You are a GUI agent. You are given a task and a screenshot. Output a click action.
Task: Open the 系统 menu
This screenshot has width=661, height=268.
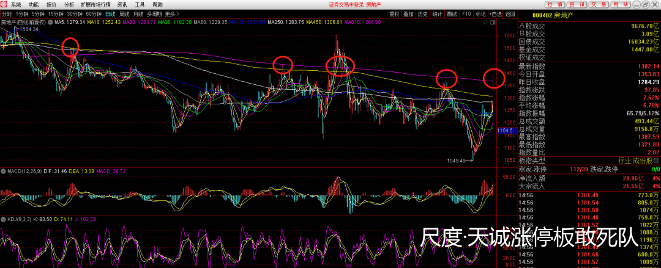coord(16,4)
